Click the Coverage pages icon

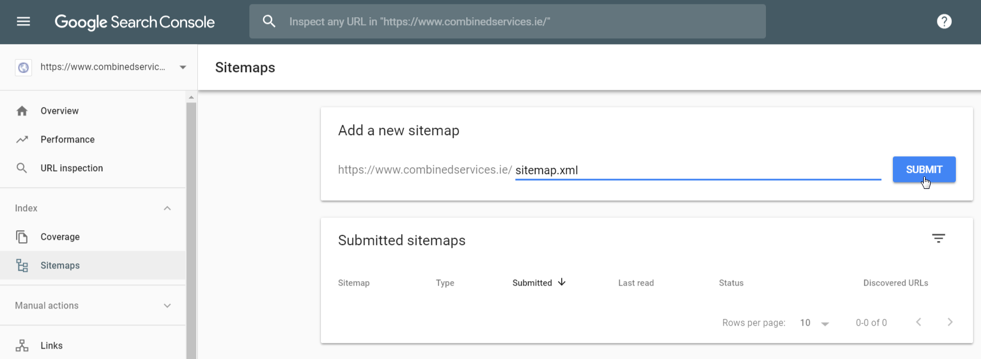click(22, 237)
